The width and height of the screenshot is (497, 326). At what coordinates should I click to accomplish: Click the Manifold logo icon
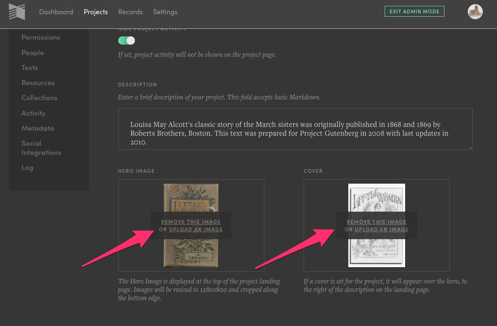pos(17,12)
